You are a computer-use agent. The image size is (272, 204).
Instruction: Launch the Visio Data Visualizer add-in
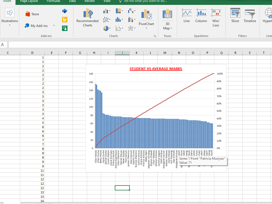click(64, 11)
